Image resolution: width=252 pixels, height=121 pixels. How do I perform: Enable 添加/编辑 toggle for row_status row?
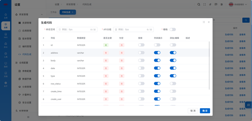[173, 83]
